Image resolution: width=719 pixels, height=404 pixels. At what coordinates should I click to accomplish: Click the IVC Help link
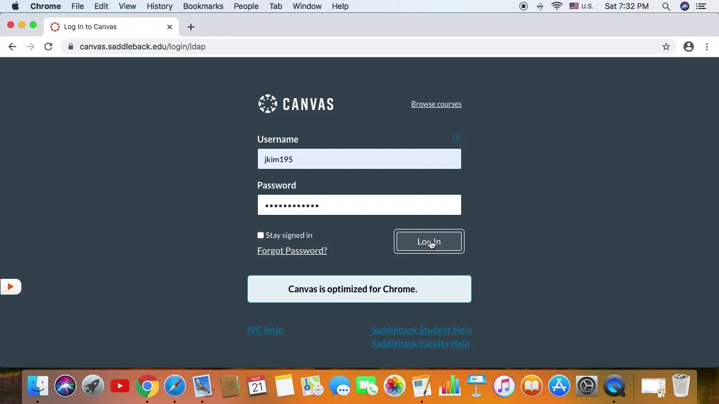pos(265,330)
